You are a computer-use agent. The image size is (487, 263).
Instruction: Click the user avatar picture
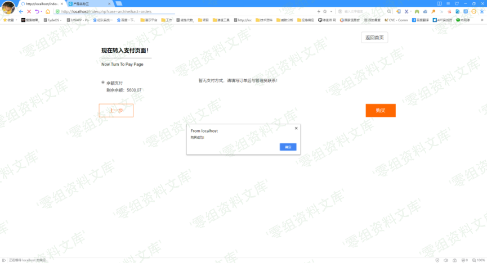tap(8, 8)
